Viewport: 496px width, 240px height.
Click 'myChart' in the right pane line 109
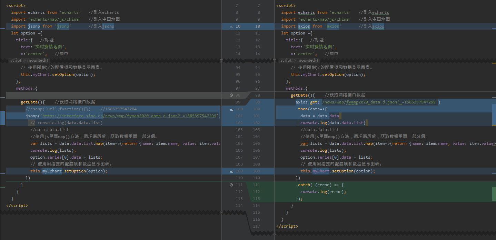pos(321,171)
